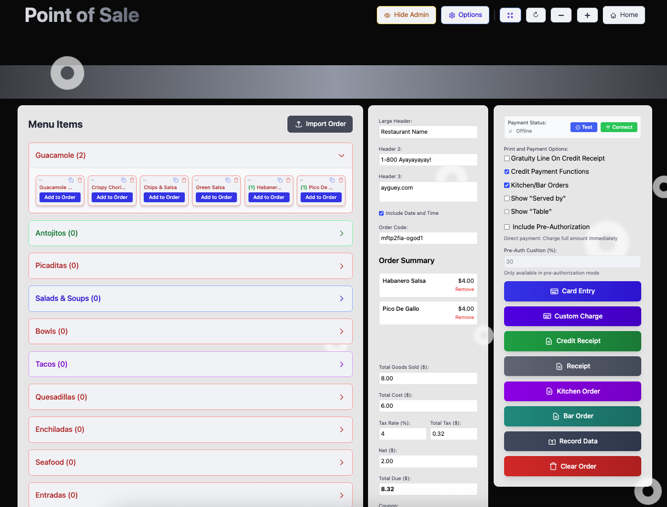Duplicate the Guacamole item card
The height and width of the screenshot is (507, 667).
(71, 180)
